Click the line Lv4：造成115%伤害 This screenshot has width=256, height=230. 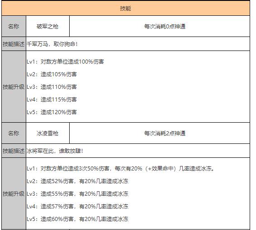click(52, 100)
